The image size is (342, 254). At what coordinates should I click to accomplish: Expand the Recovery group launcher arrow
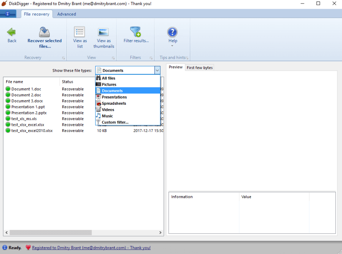click(x=63, y=58)
